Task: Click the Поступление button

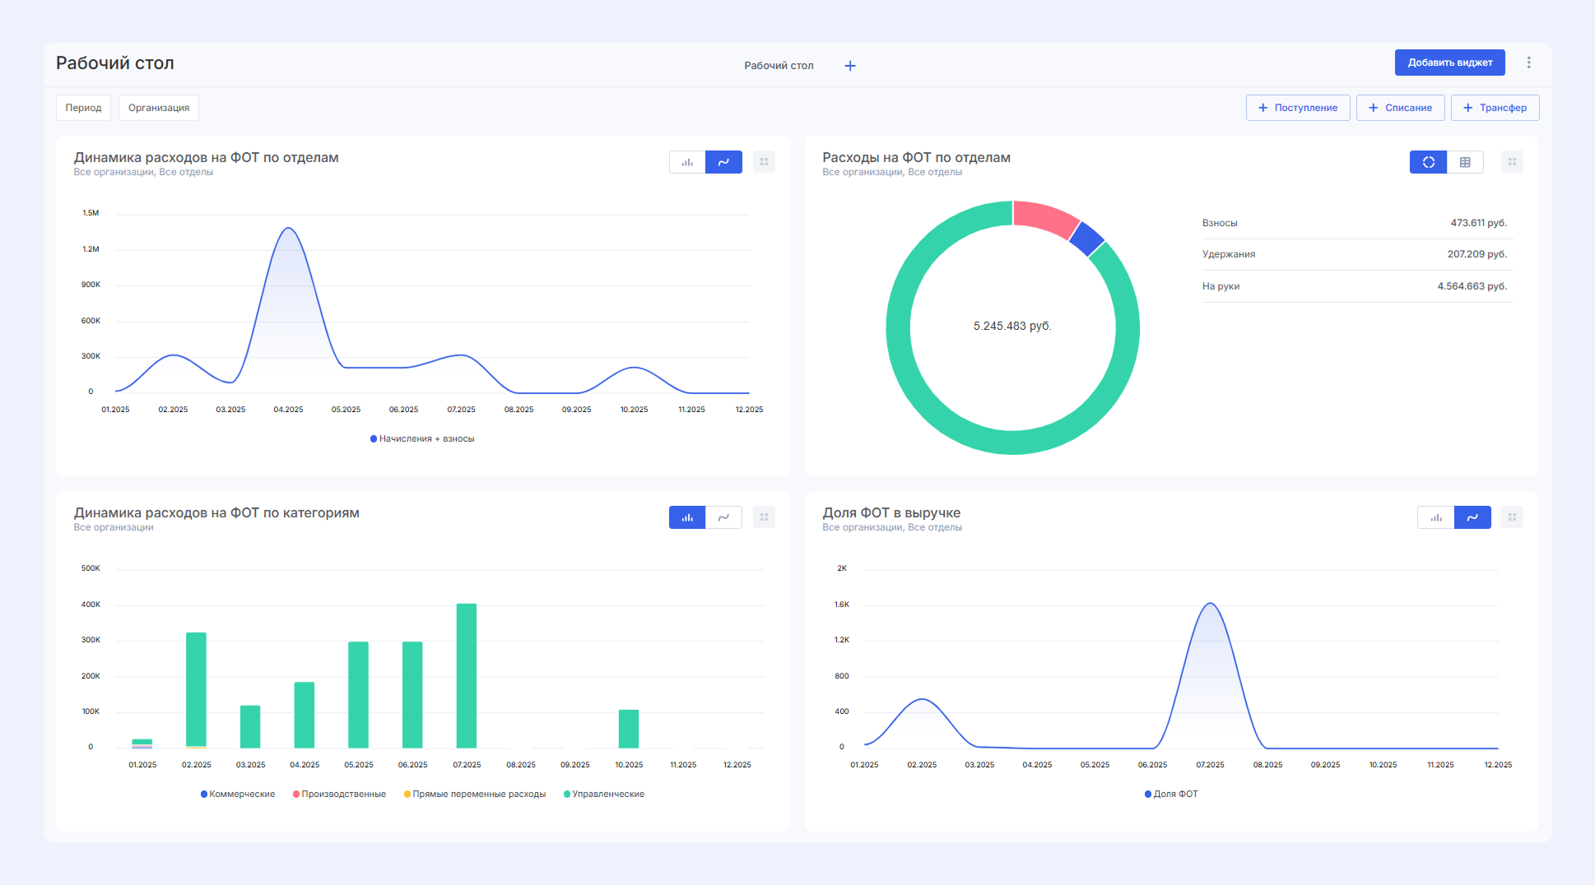Action: (x=1298, y=108)
